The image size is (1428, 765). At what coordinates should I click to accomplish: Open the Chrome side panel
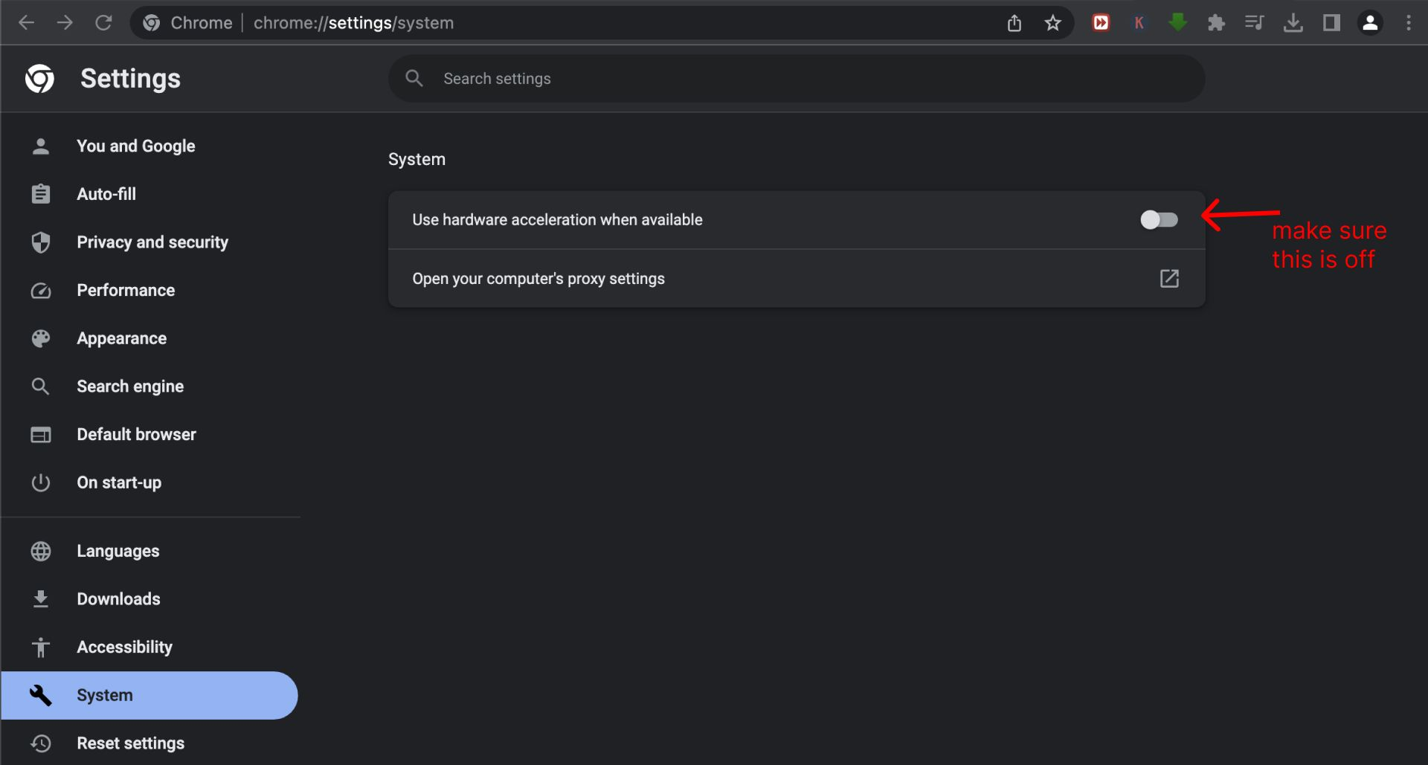pos(1331,22)
